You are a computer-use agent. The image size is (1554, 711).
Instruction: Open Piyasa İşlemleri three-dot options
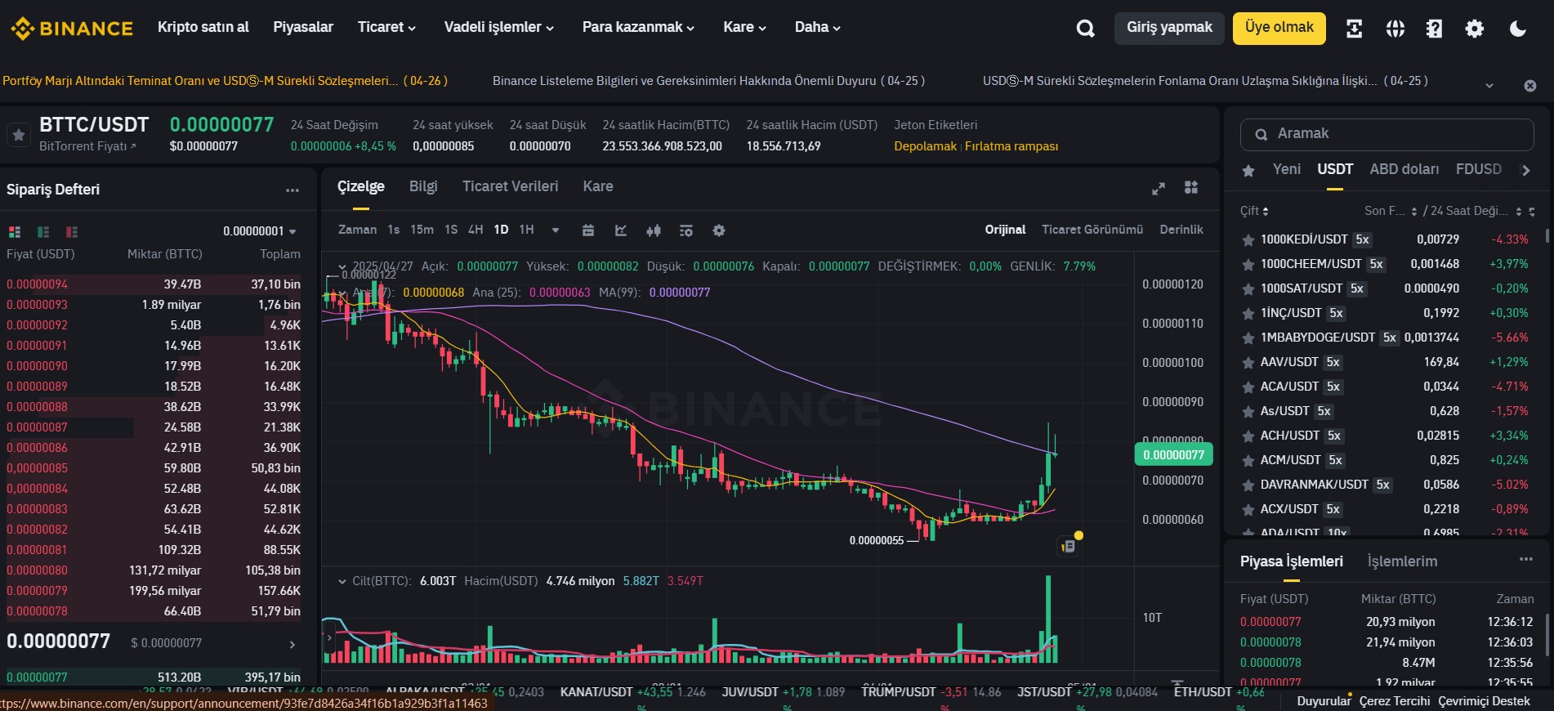coord(1525,560)
